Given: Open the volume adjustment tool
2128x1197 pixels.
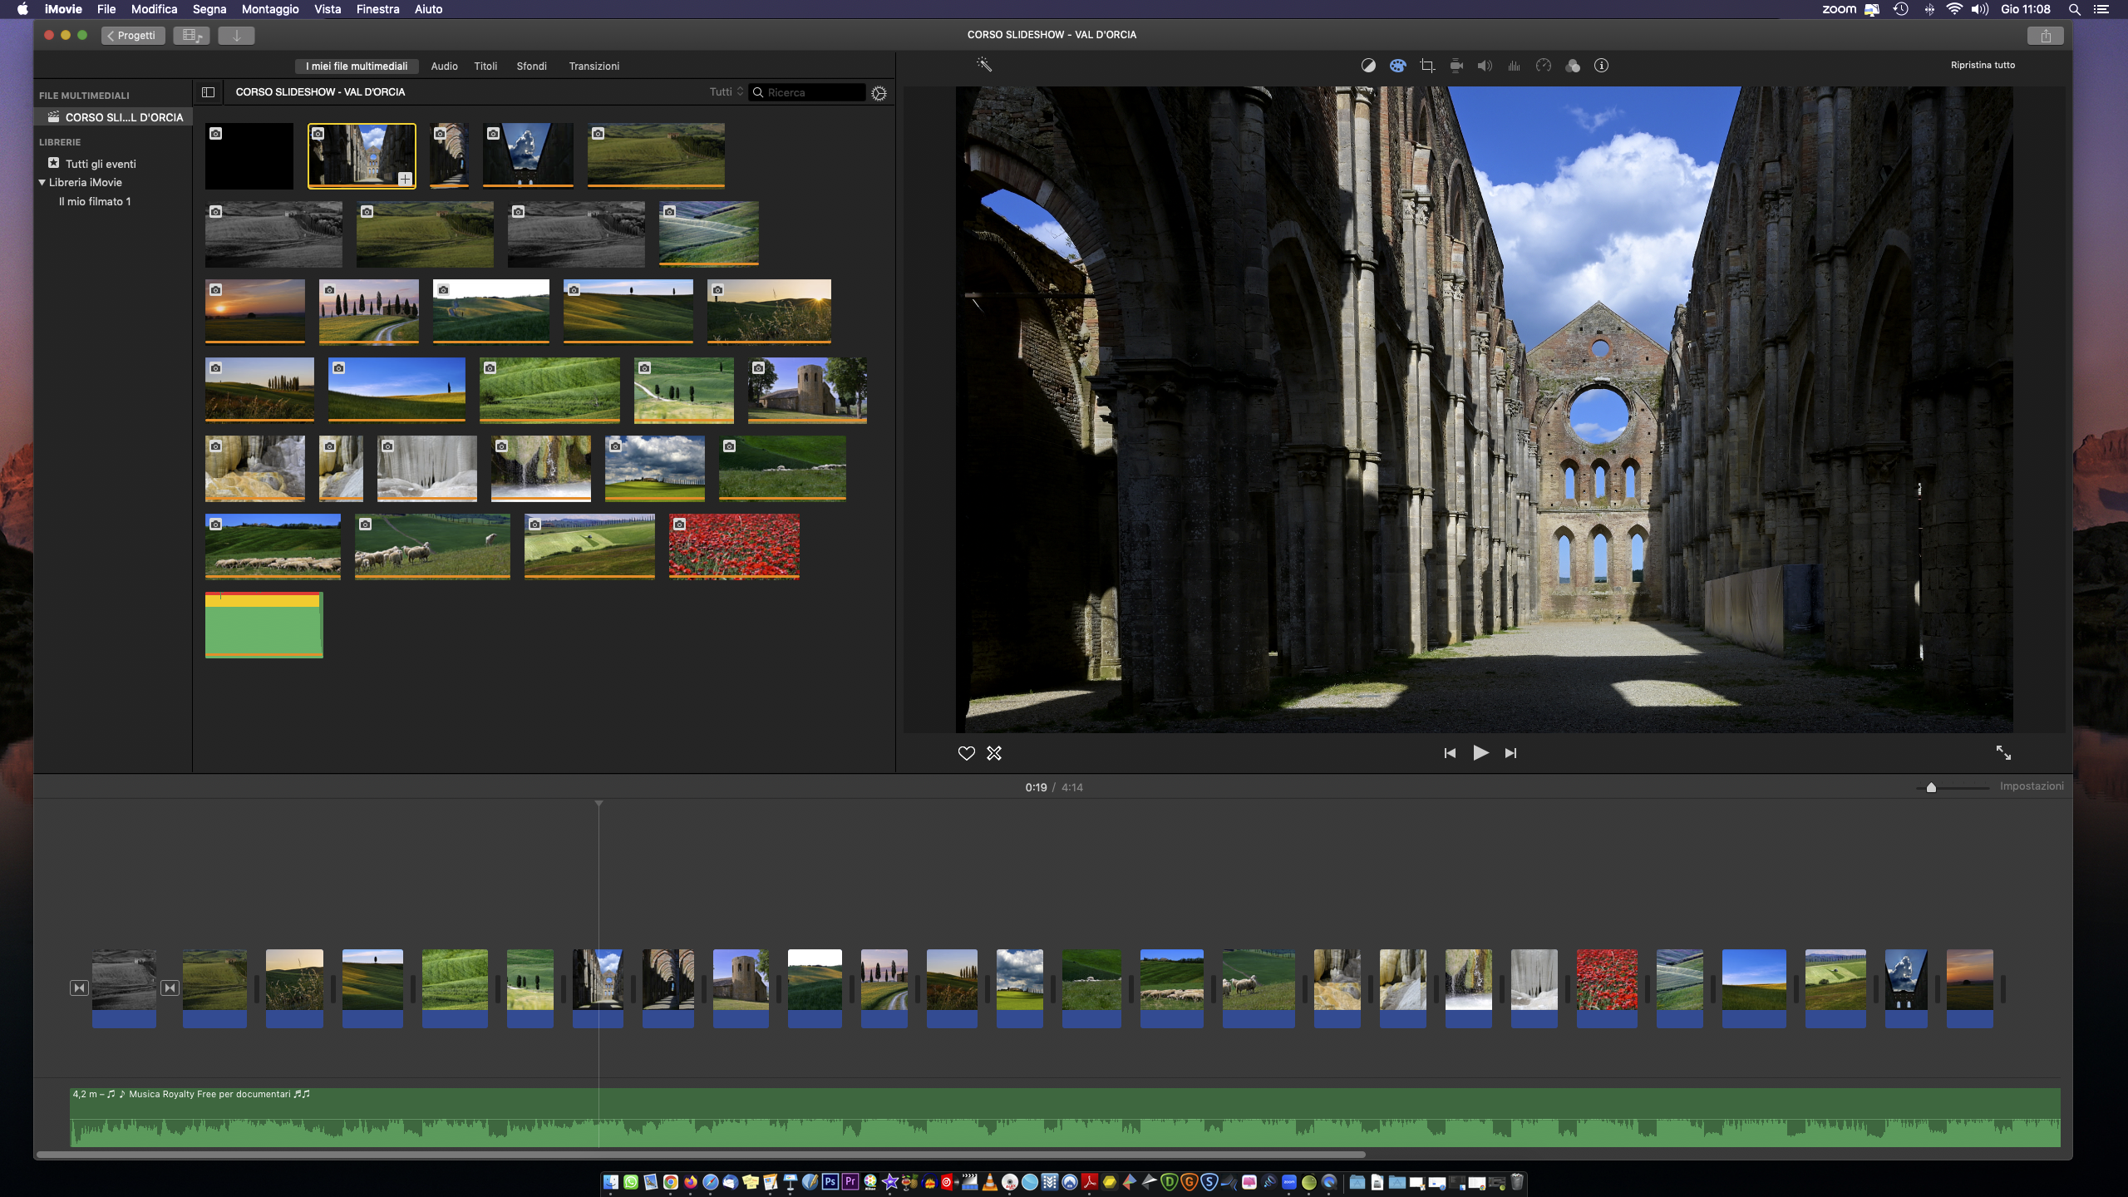Looking at the screenshot, I should [x=1485, y=66].
